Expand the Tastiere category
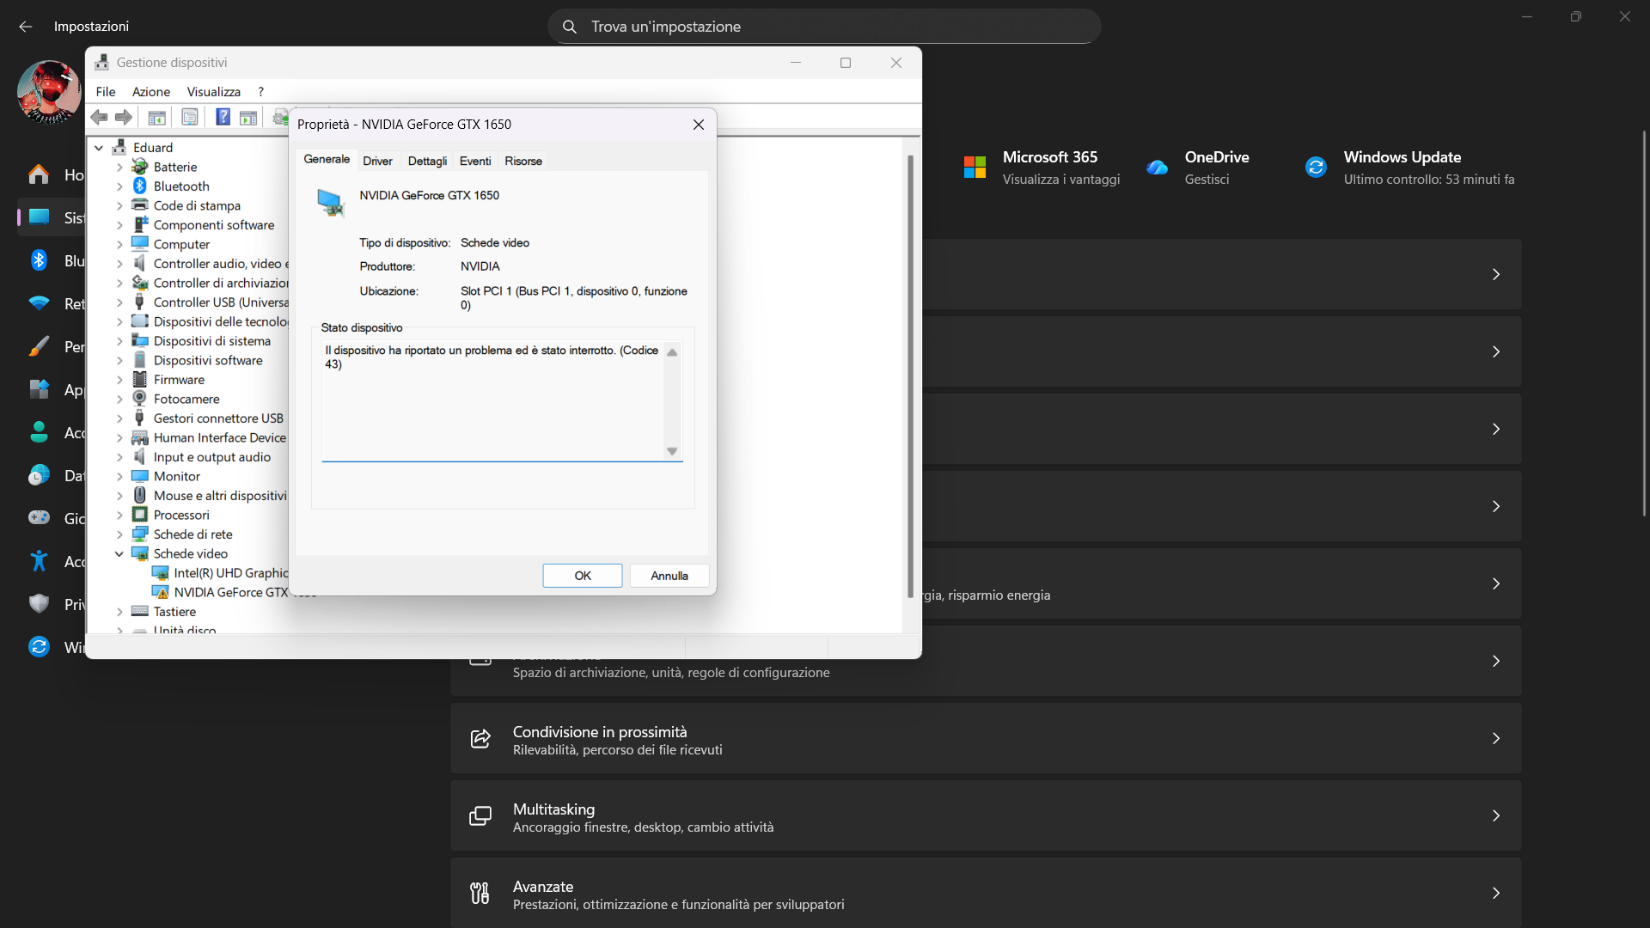 coord(119,612)
